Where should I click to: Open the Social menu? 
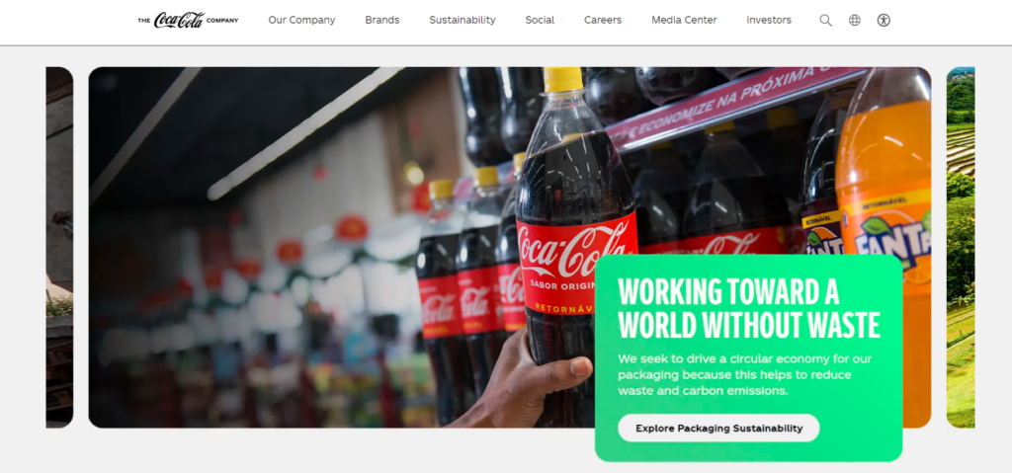pos(540,20)
